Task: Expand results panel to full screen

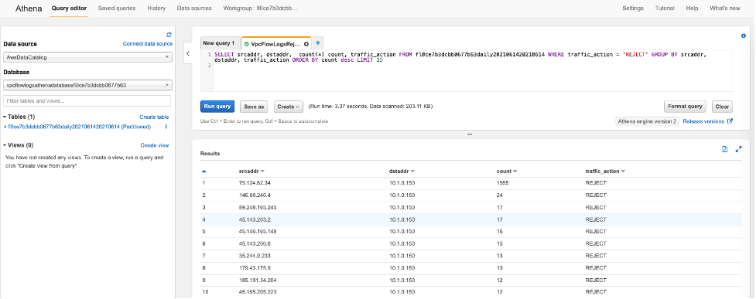Action: tap(738, 149)
